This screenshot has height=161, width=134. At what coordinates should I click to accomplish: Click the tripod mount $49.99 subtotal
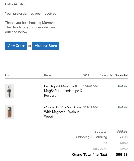(122, 86)
